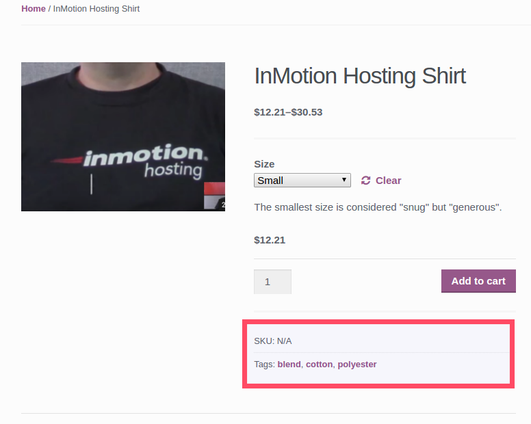Click the Size select arrow

coord(344,181)
